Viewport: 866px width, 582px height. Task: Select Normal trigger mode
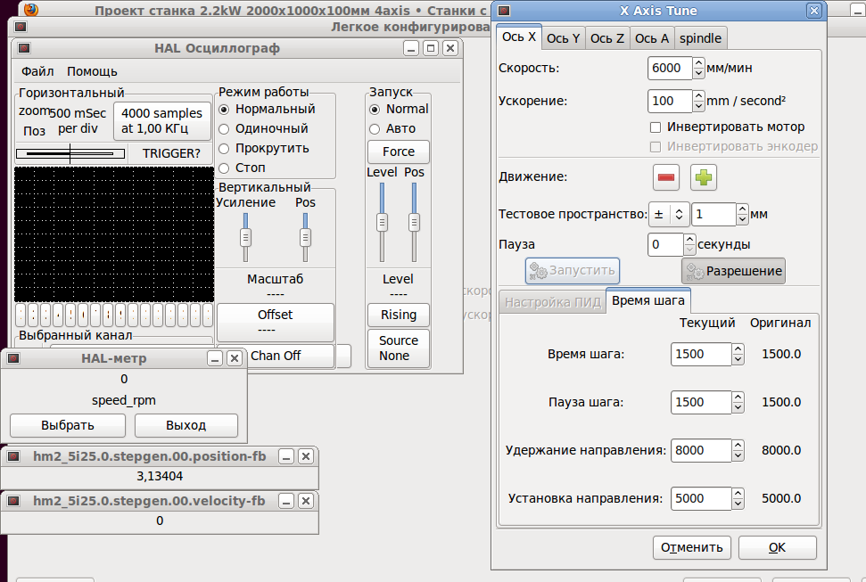(x=400, y=110)
